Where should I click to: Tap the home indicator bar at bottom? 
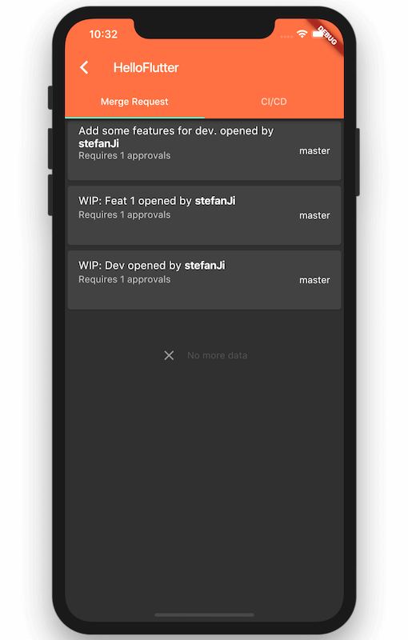[x=204, y=614]
